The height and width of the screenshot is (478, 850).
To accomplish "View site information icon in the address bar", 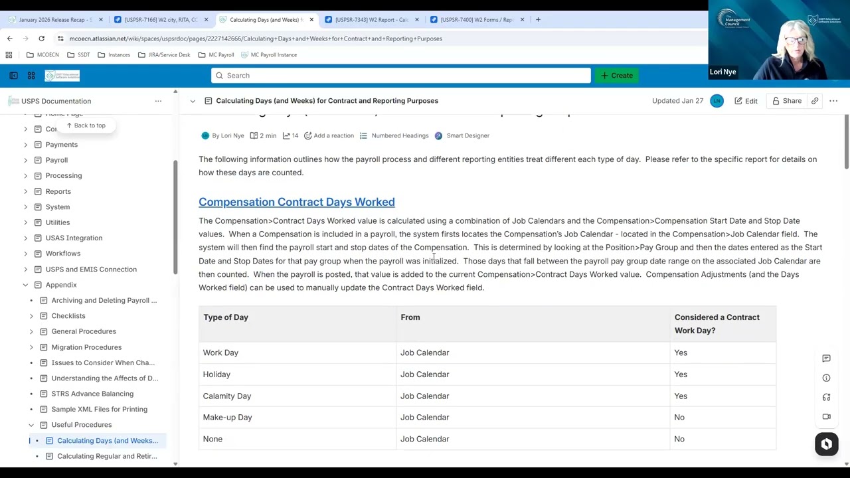I will 60,39.
